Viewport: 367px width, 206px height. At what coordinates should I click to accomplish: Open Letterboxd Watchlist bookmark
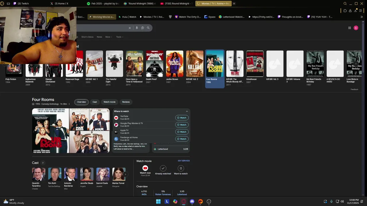(231, 17)
